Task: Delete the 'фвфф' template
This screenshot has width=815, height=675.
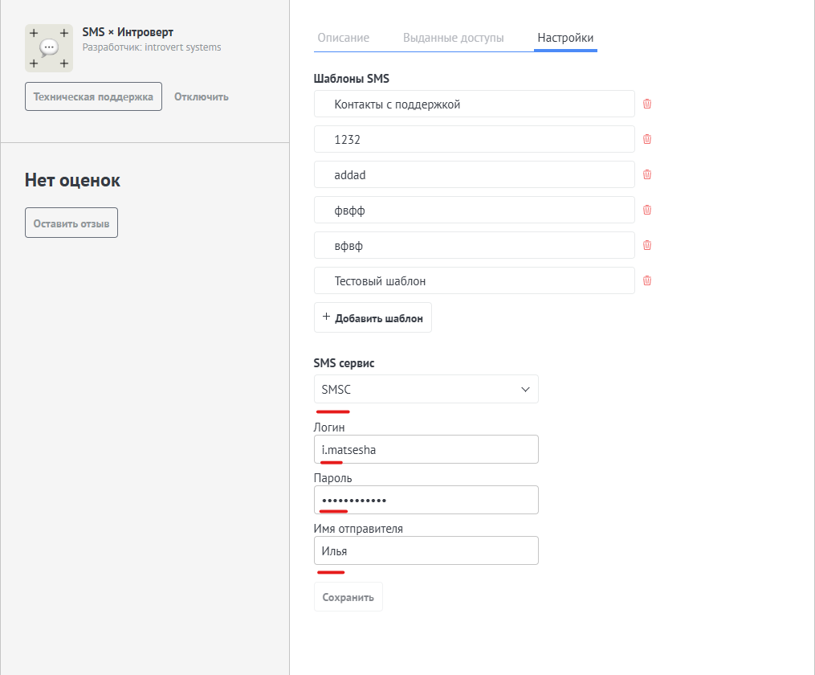Action: (x=647, y=210)
